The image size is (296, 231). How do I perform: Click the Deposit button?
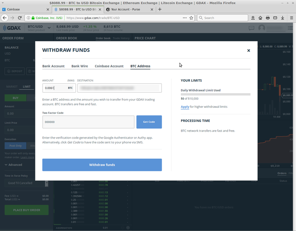point(15,71)
